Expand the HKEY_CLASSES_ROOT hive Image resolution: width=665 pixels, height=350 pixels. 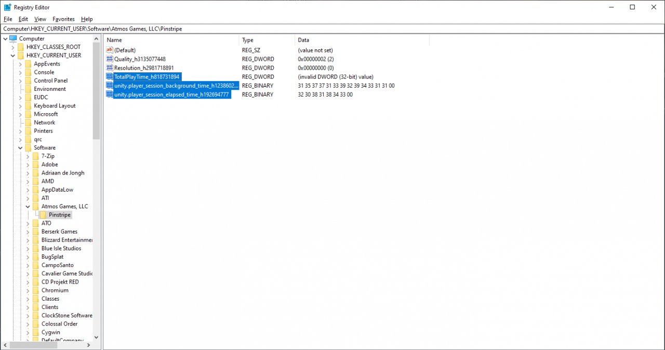(x=14, y=47)
